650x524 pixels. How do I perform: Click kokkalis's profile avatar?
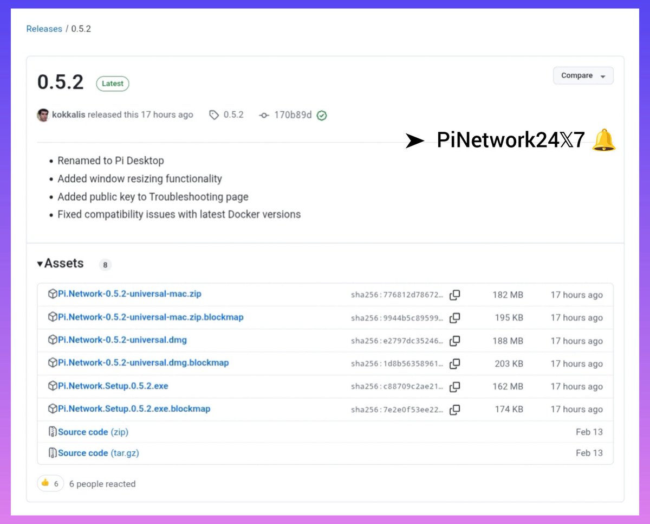(x=43, y=114)
